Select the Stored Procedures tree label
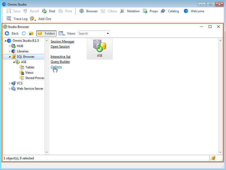This screenshot has width=226, height=170. point(35,78)
